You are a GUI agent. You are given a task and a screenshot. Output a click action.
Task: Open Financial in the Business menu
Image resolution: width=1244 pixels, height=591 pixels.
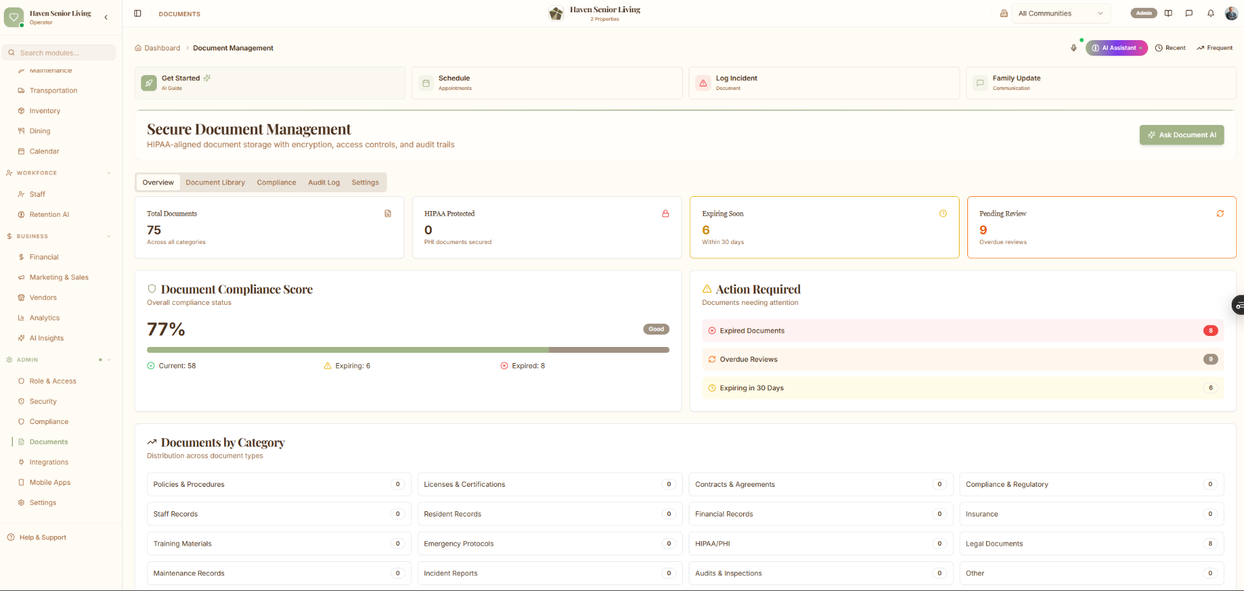(44, 257)
